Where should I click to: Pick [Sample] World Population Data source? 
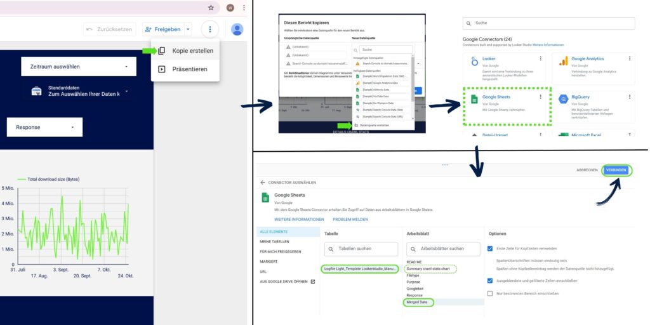381,76
